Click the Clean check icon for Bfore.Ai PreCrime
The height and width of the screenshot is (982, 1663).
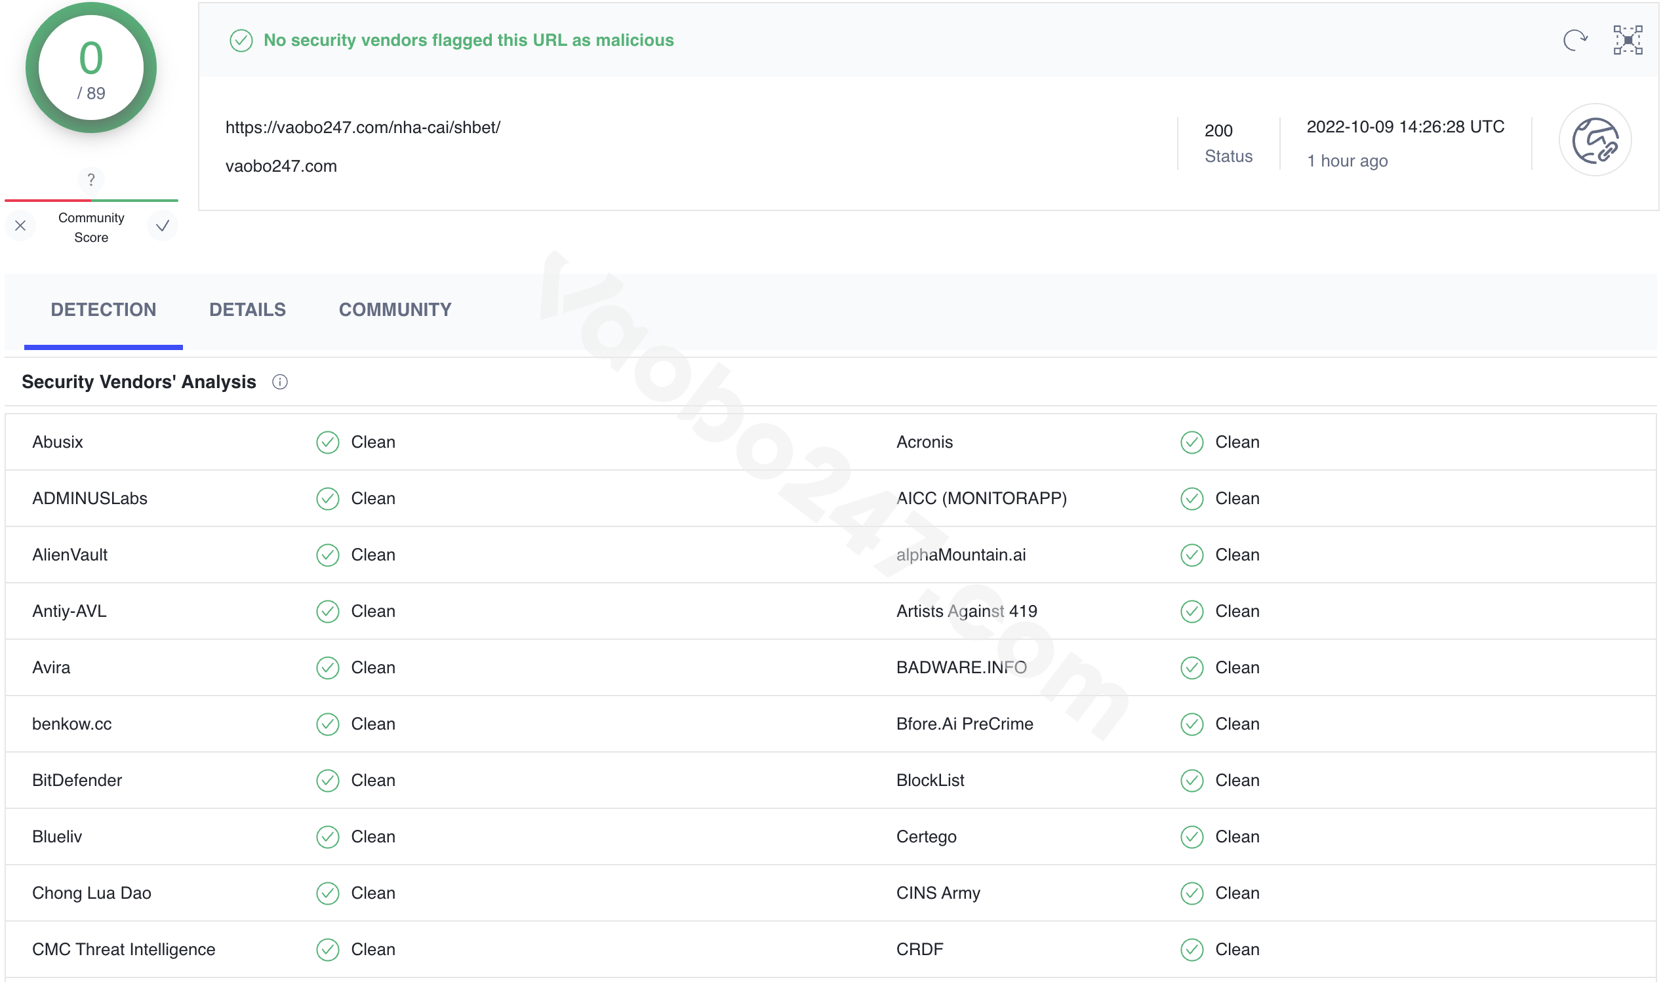click(1192, 724)
